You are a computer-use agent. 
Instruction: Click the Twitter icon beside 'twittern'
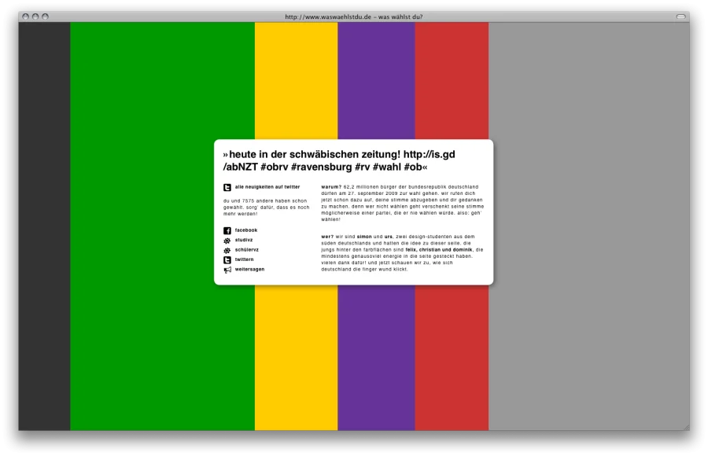click(227, 259)
